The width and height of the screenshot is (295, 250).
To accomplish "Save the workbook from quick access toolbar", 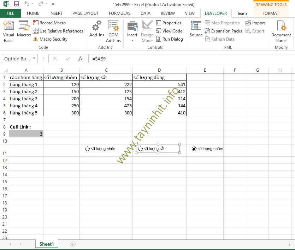I will pos(17,4).
